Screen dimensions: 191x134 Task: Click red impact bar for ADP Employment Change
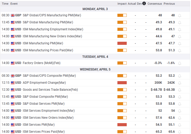click(122, 83)
